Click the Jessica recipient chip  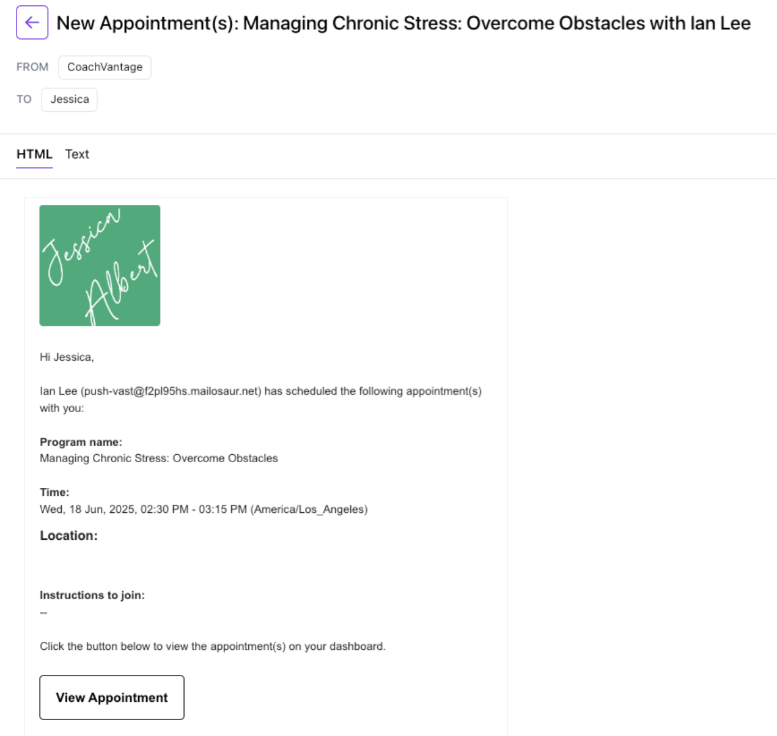[x=69, y=100]
